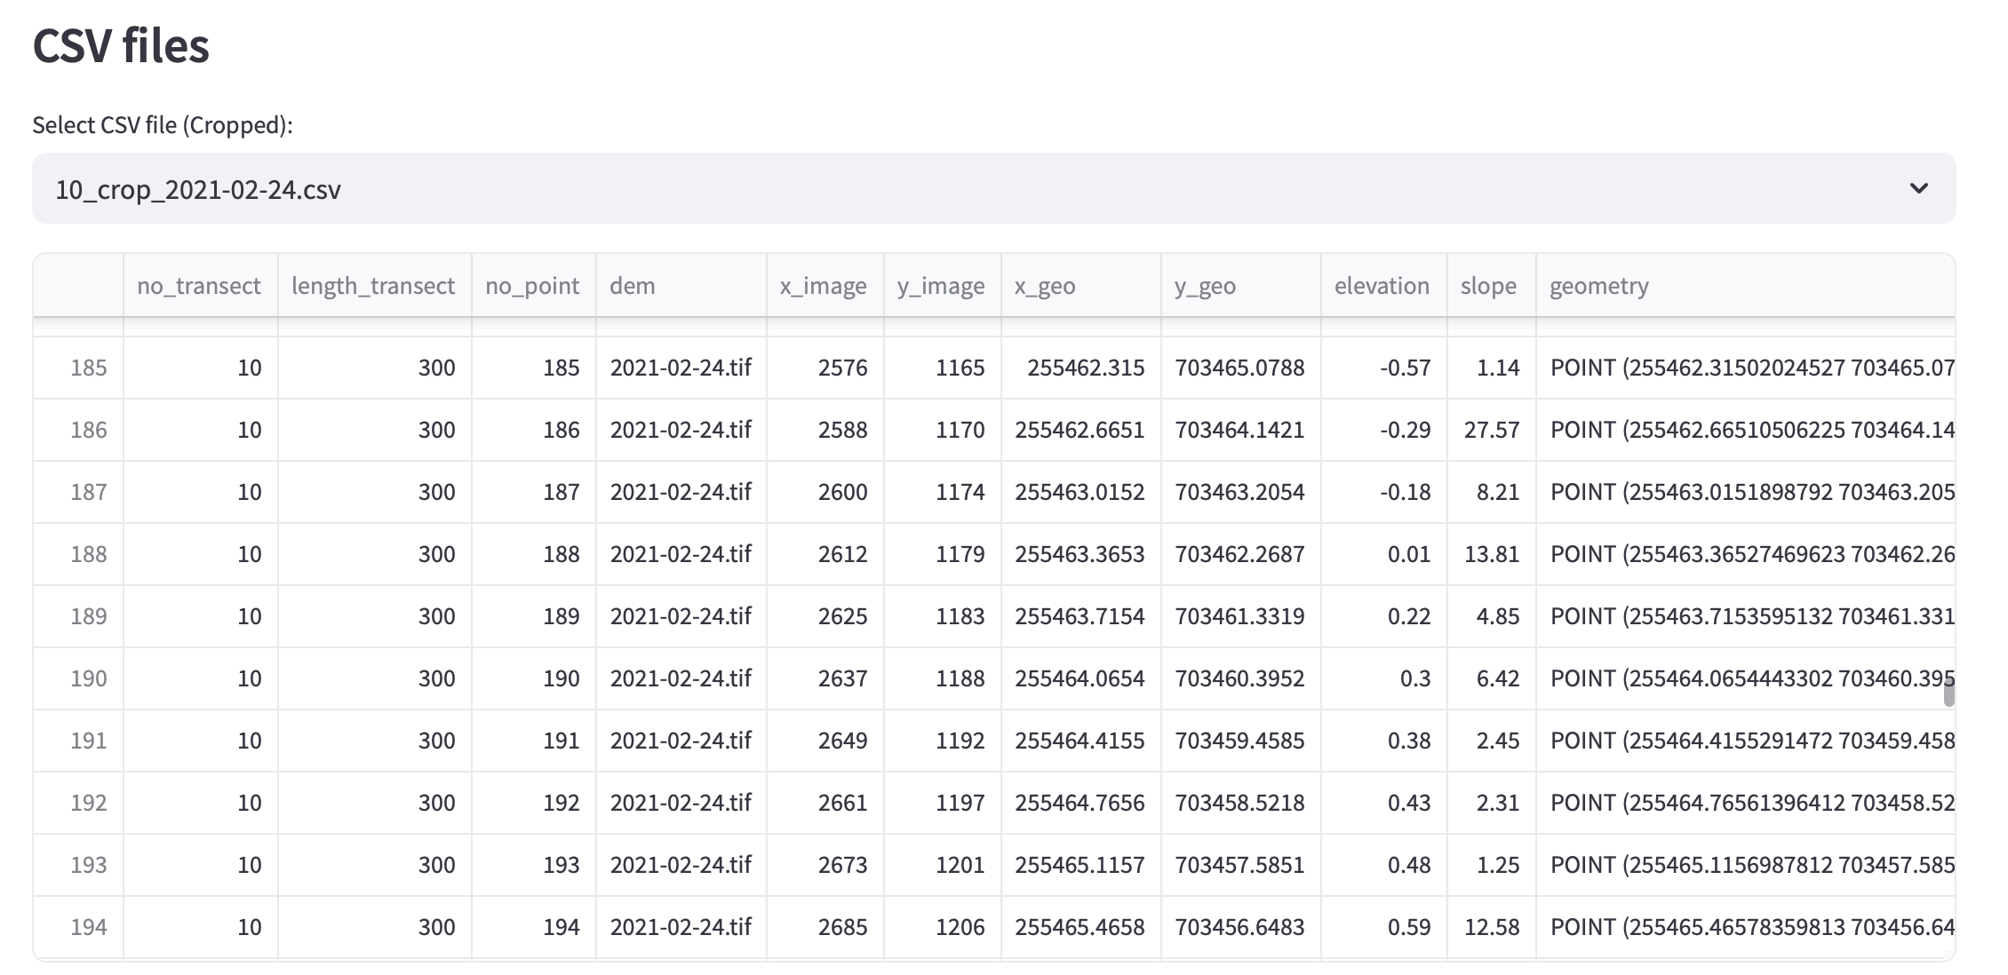Select row index 194
The image size is (2008, 975).
click(78, 927)
